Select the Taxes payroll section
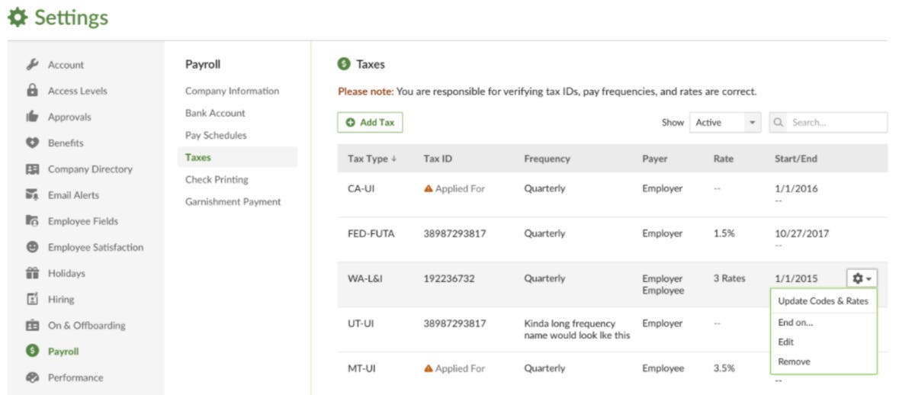 [x=238, y=157]
